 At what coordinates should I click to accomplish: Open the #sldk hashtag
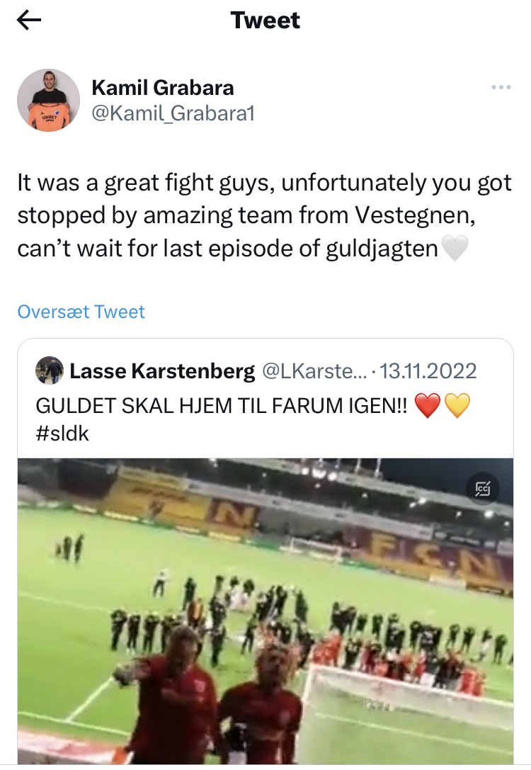click(62, 434)
